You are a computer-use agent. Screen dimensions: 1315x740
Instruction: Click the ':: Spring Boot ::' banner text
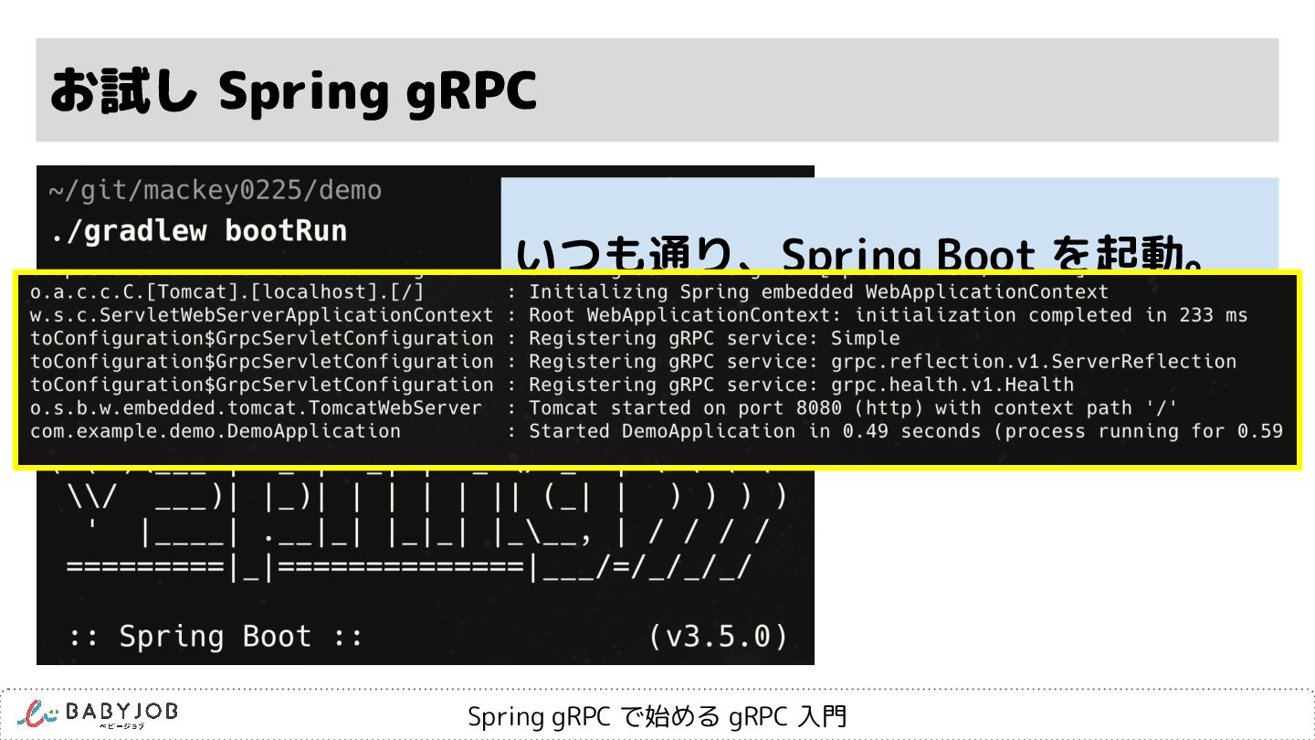(216, 636)
